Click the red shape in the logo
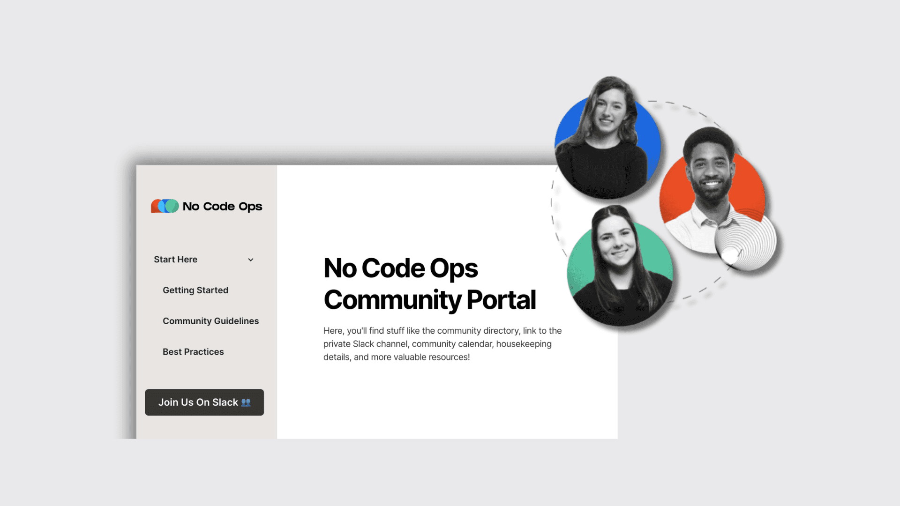 [154, 208]
